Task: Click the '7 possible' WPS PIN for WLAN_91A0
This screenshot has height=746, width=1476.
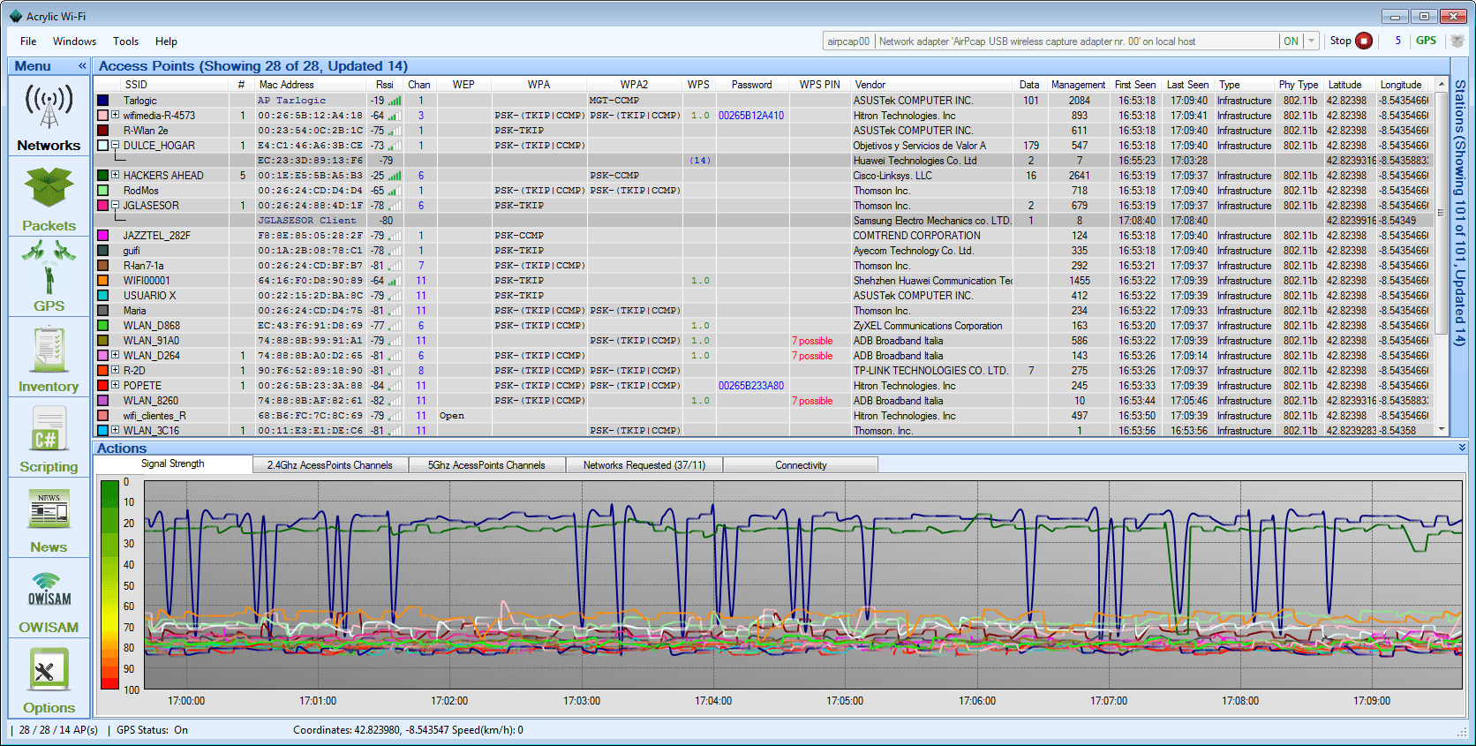Action: point(812,341)
